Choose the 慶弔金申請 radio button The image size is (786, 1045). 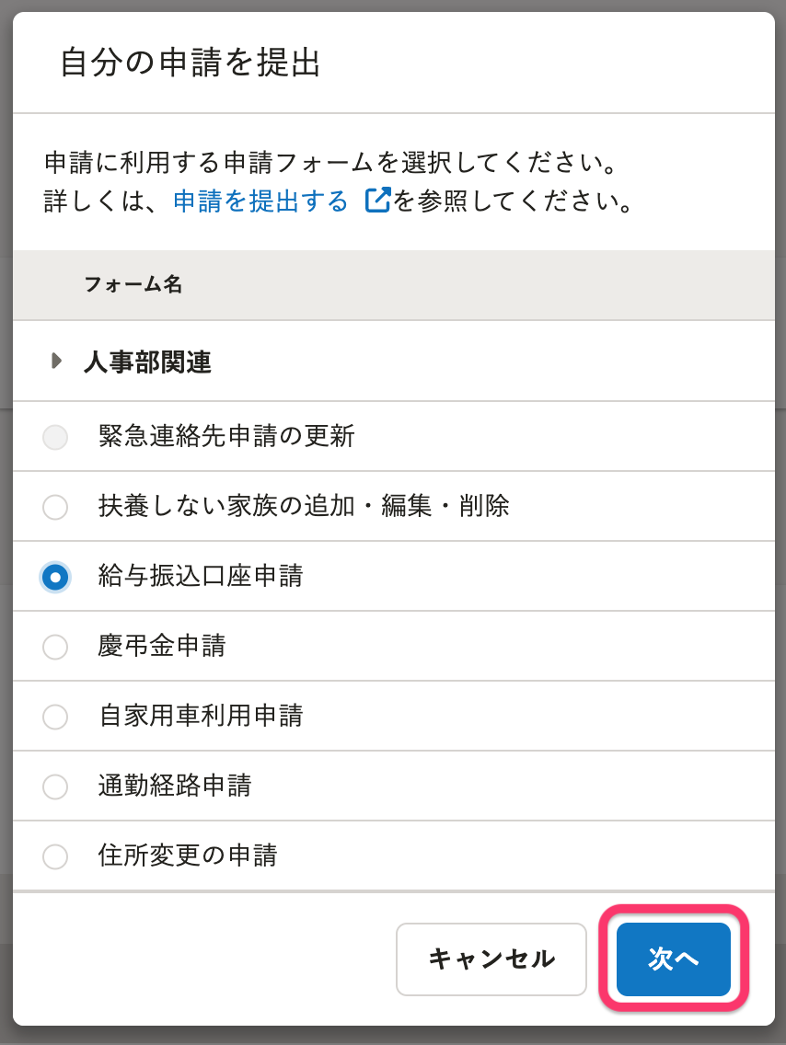coord(55,647)
